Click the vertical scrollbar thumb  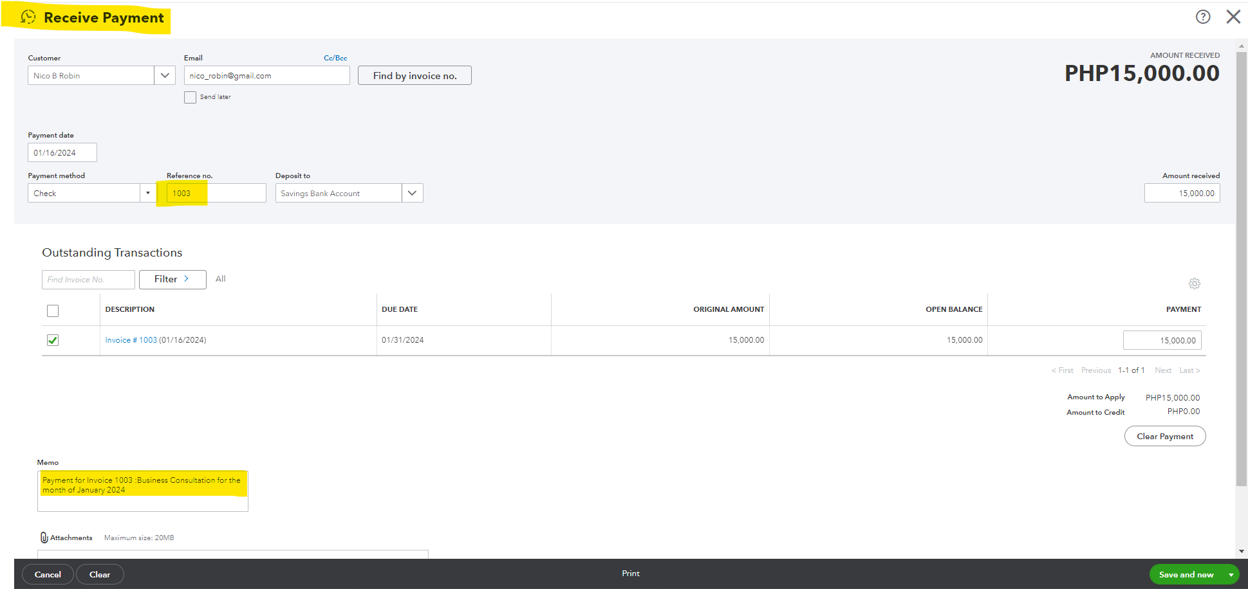[1242, 269]
